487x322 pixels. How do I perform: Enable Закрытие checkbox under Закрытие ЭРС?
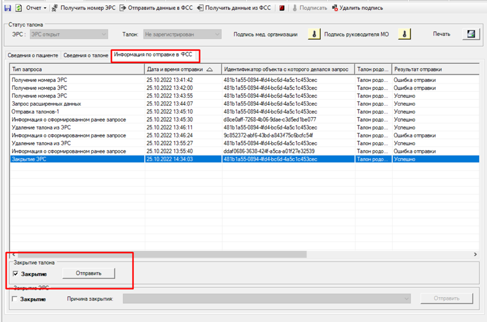click(x=15, y=299)
